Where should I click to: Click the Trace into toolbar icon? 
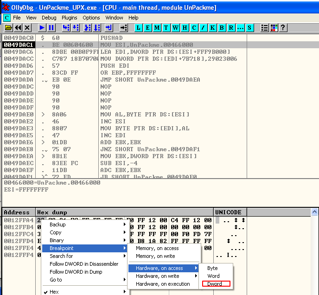point(88,28)
